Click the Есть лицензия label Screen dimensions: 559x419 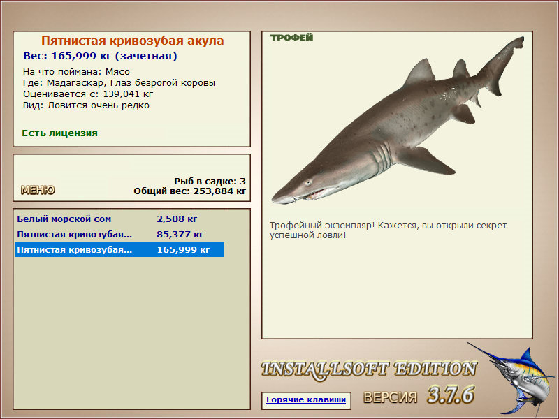[x=60, y=133]
